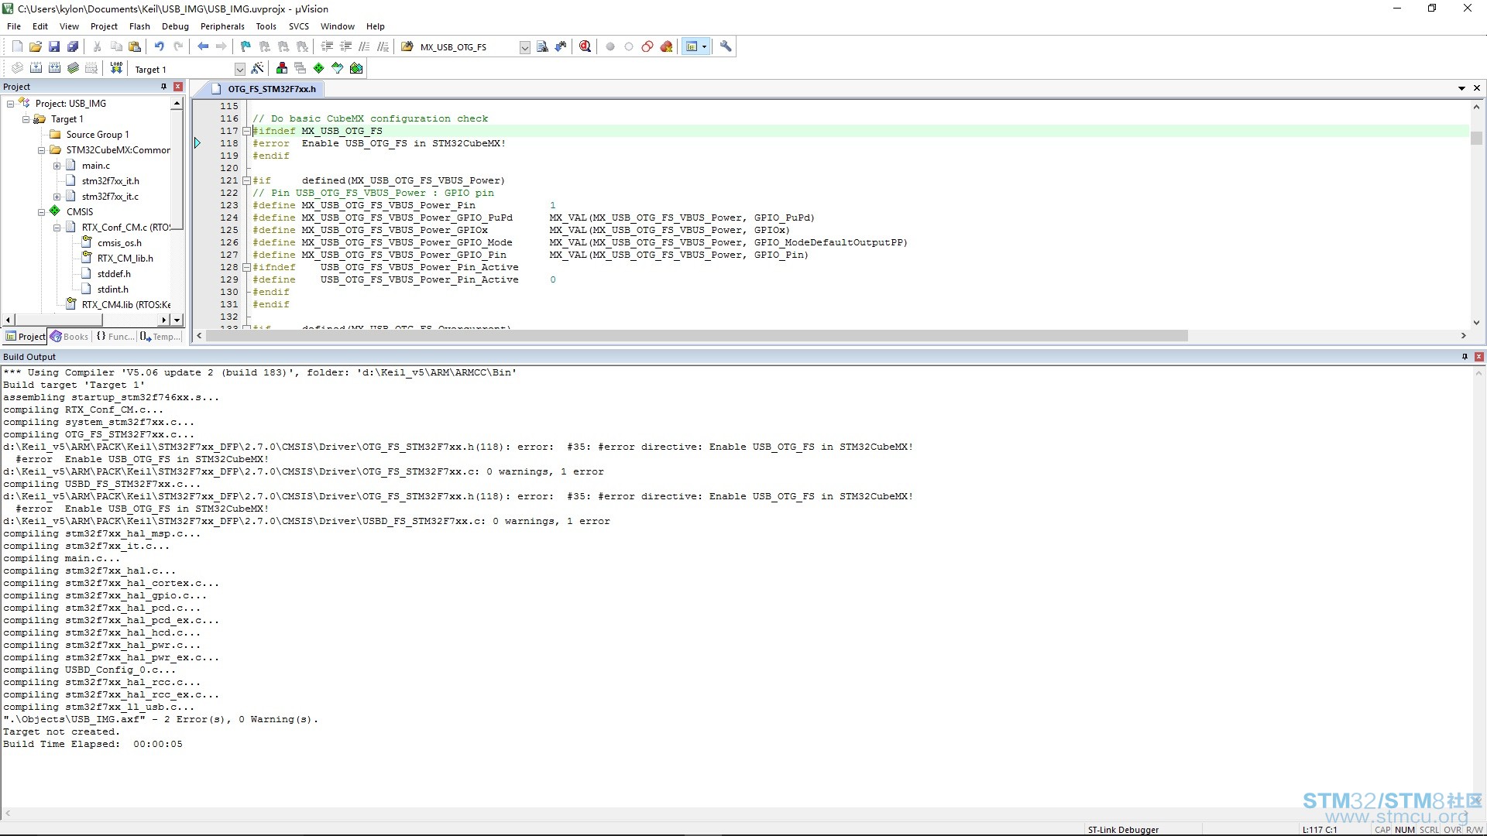Open Window layout dropdown button
The height and width of the screenshot is (836, 1487).
click(x=704, y=46)
